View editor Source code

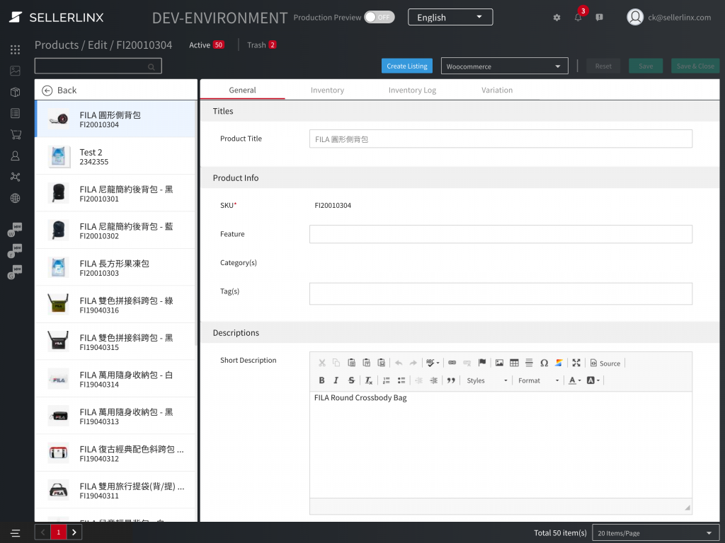[605, 363]
